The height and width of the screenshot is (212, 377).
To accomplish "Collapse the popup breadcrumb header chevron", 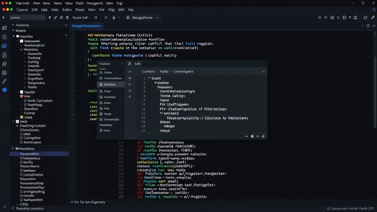I will pyautogui.click(x=263, y=71).
